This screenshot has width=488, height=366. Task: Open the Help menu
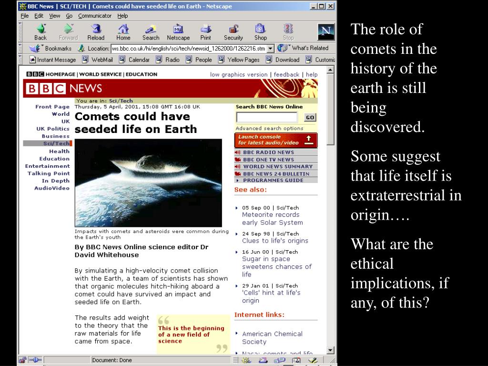pyautogui.click(x=122, y=16)
